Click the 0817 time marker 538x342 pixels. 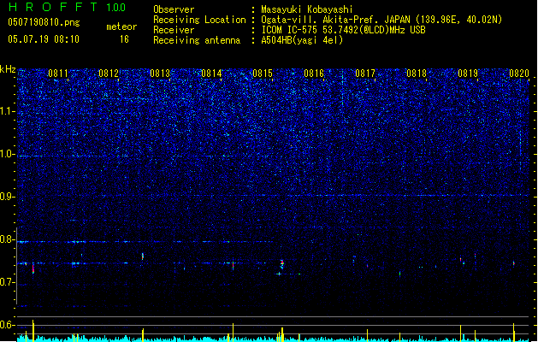(365, 74)
